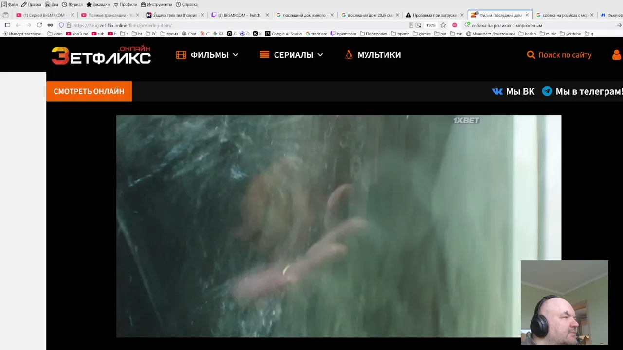This screenshot has height=350, width=623.
Task: Close the BPEMRCOM Twitch tab
Action: (x=267, y=15)
